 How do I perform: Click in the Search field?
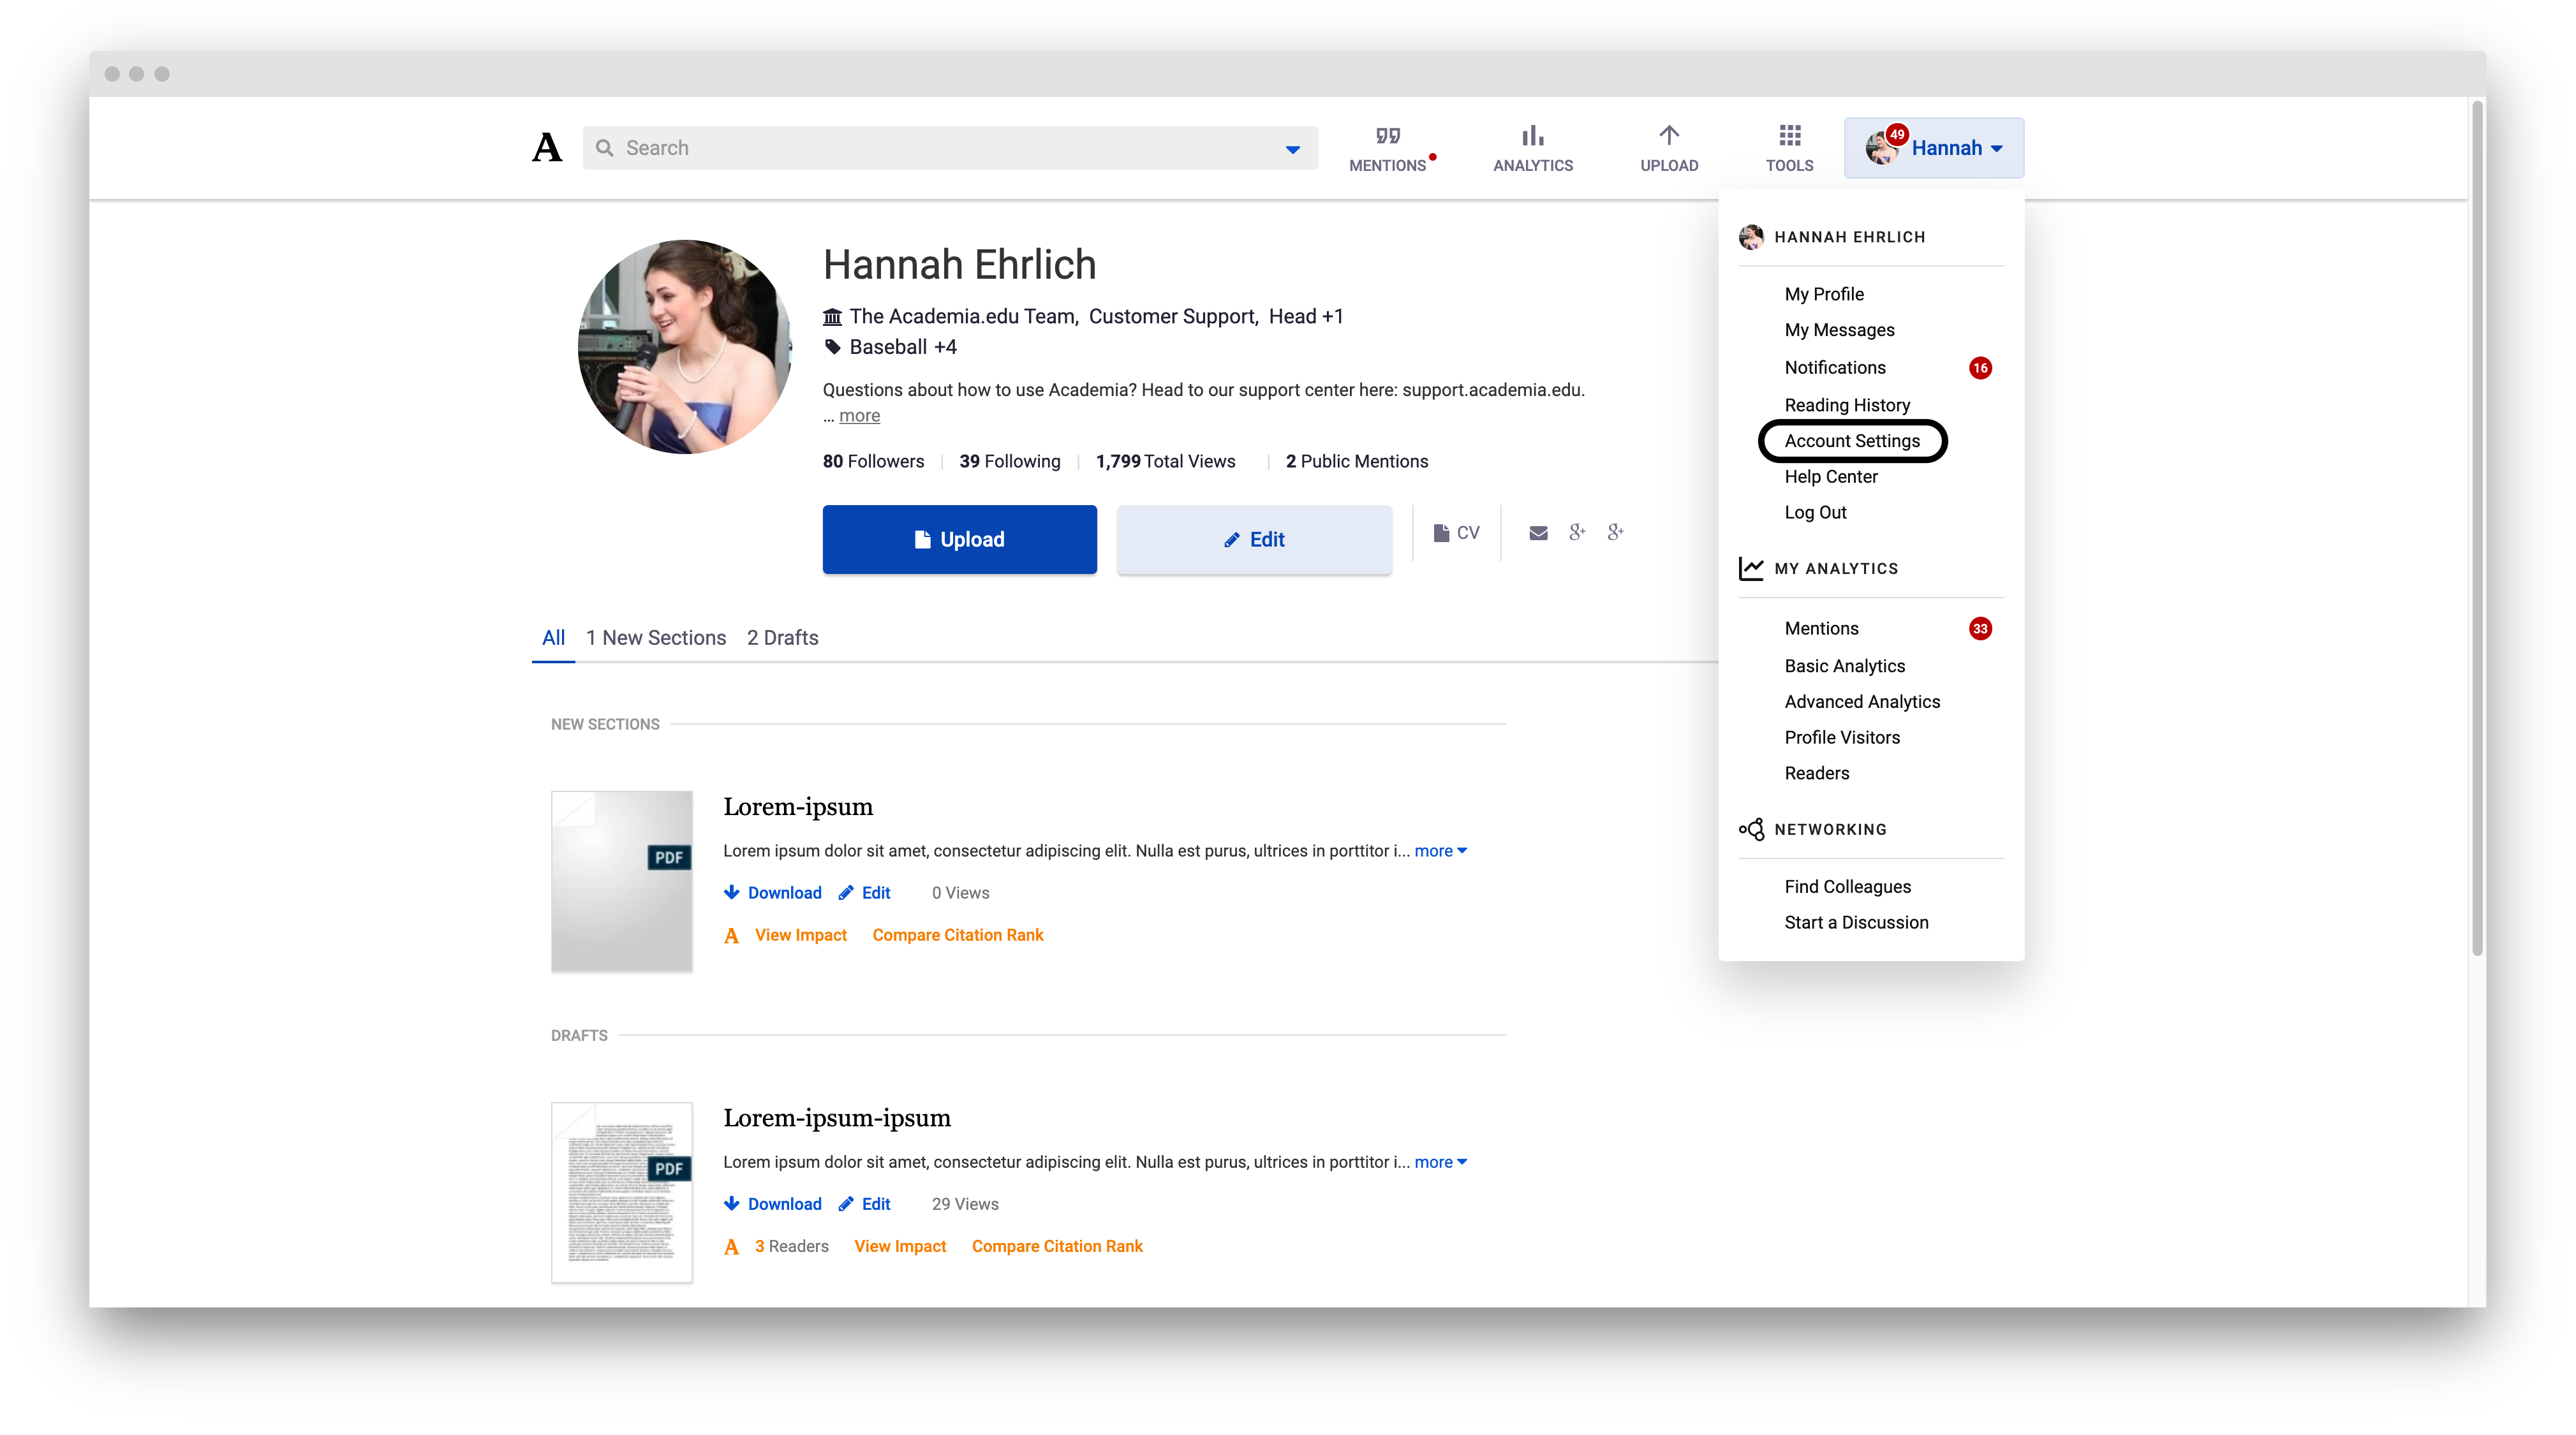click(950, 148)
